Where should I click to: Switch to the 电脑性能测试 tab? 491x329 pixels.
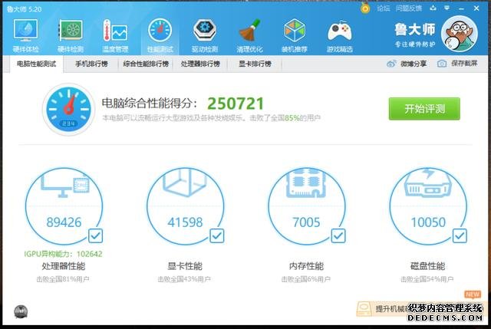click(36, 64)
